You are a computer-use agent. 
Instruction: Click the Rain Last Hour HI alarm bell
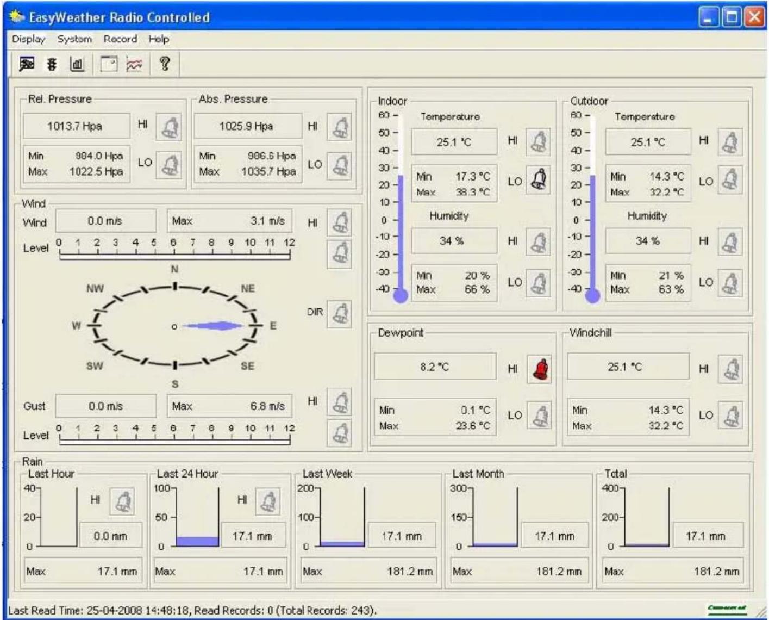[x=122, y=501]
